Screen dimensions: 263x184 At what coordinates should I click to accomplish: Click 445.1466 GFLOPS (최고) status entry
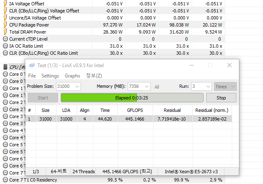[x=127, y=172]
